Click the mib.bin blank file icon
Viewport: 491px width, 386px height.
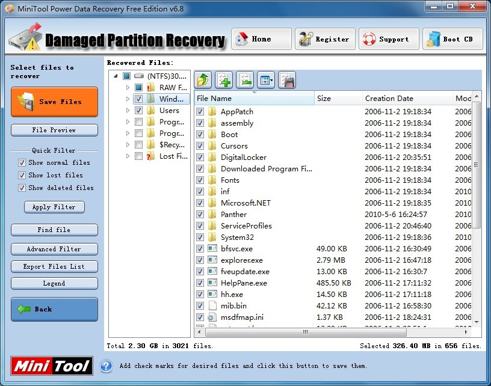tap(212, 305)
